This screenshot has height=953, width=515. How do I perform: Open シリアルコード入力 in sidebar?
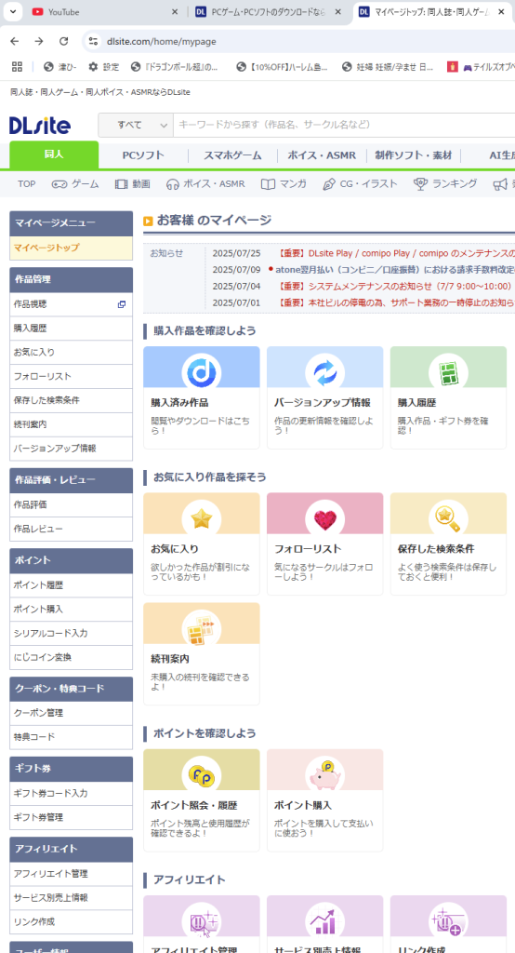[x=71, y=633]
